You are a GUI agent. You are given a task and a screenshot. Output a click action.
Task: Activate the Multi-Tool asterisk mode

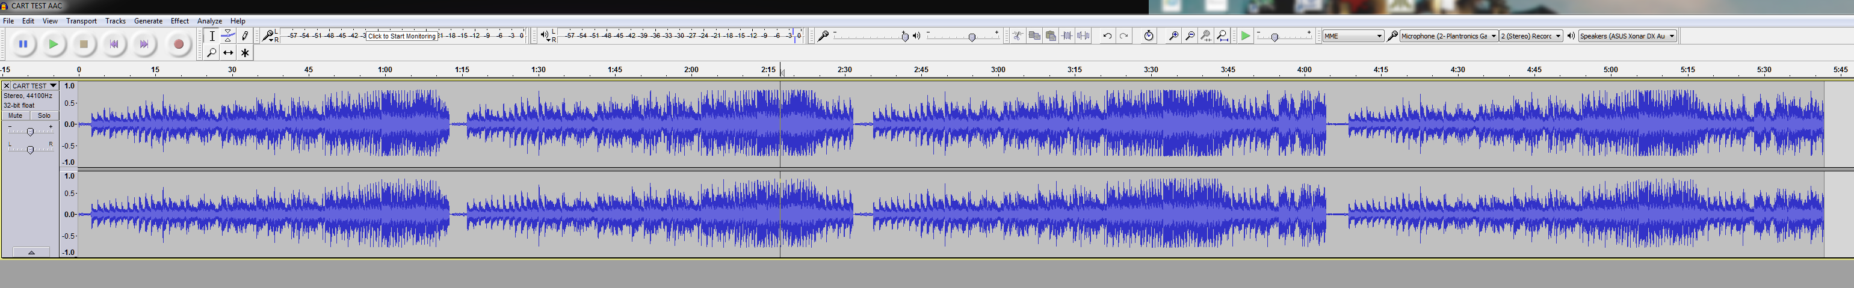click(x=245, y=52)
